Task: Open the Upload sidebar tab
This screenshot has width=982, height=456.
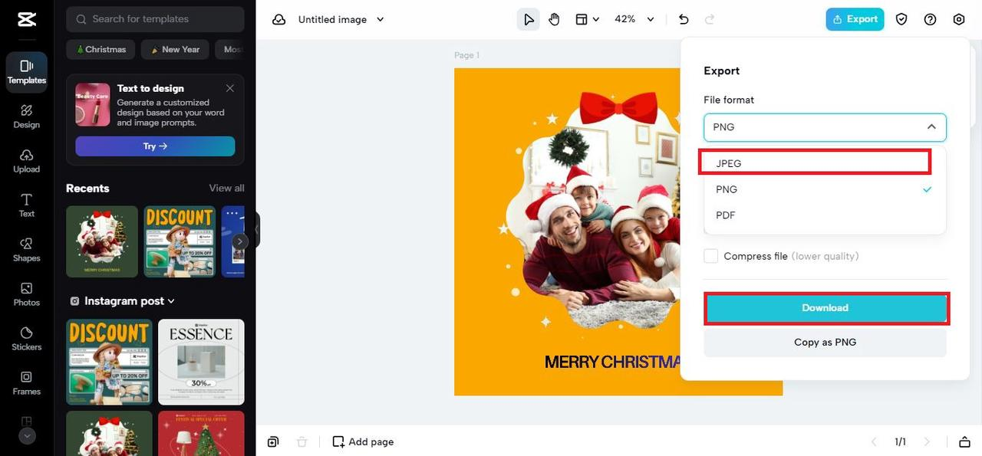Action: [27, 161]
